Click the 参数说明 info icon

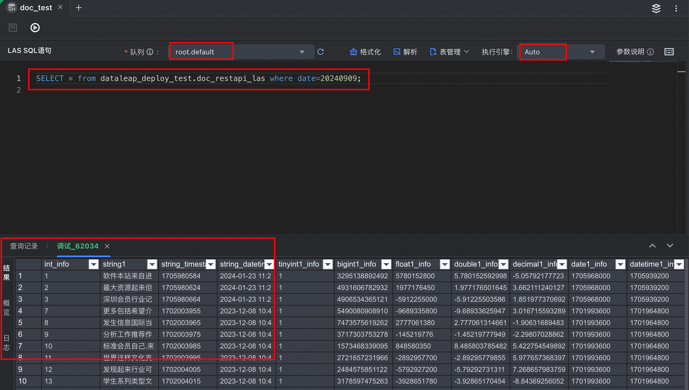(650, 52)
